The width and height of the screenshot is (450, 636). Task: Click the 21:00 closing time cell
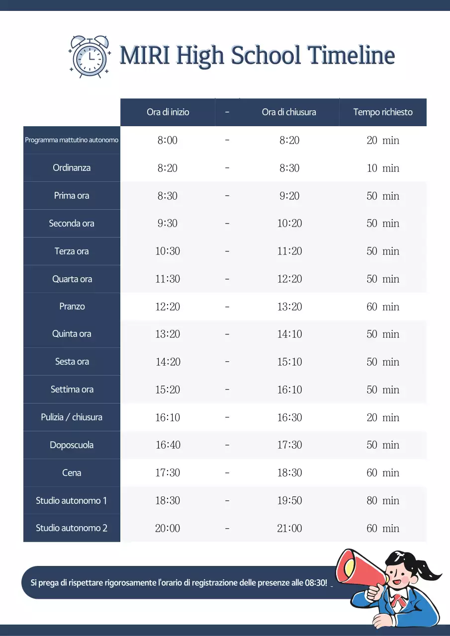pos(289,528)
